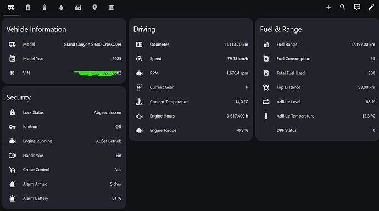This screenshot has height=211, width=379.
Task: Switch to the water drop tab
Action: [x=61, y=8]
